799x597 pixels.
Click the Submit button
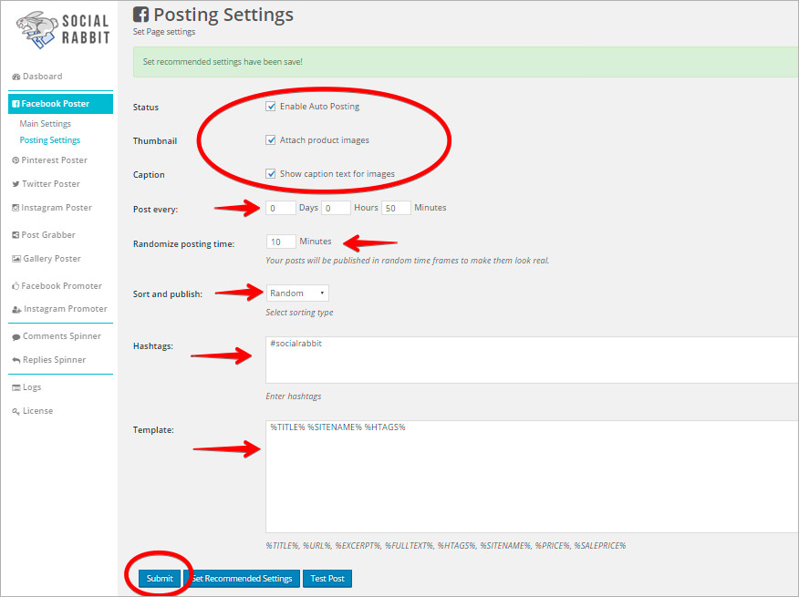point(160,579)
